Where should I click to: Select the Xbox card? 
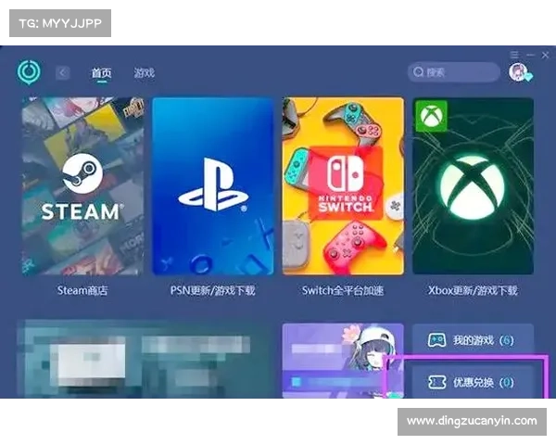coord(473,186)
